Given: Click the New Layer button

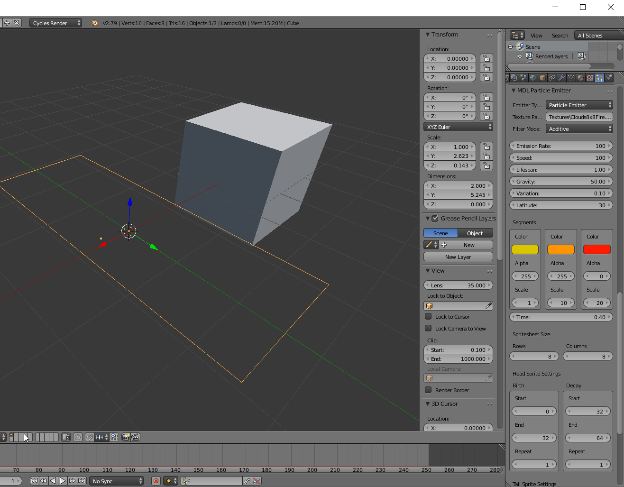Looking at the screenshot, I should pyautogui.click(x=458, y=257).
